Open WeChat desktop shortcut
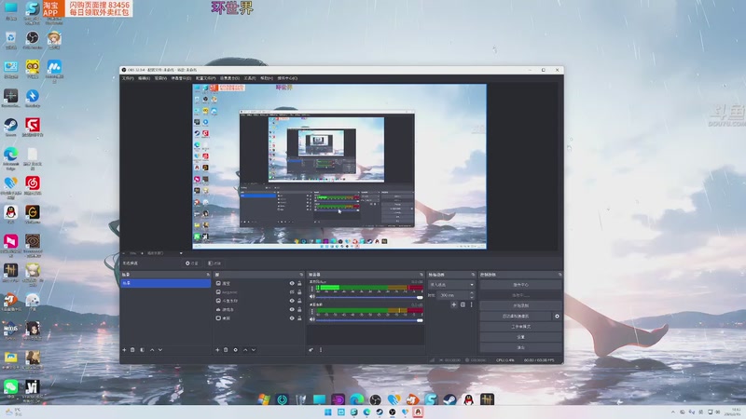 tap(10, 388)
